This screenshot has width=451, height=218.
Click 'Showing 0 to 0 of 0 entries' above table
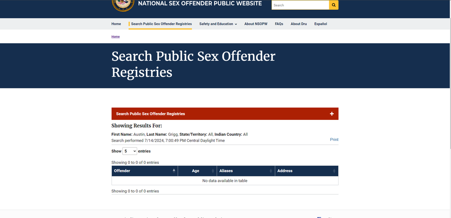coord(135,163)
